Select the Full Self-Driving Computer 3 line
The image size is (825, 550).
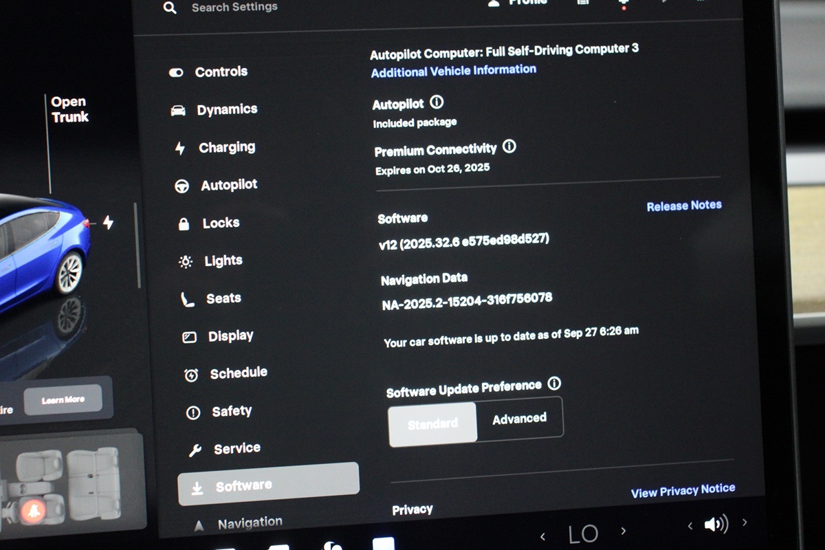click(505, 51)
